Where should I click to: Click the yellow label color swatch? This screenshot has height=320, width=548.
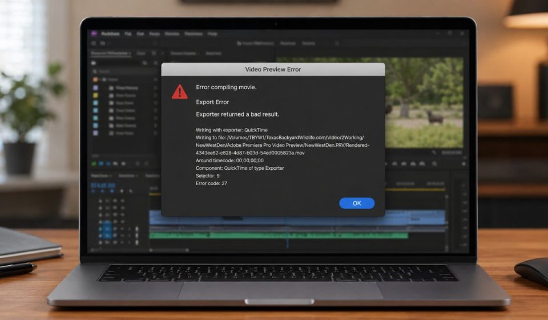95,95
